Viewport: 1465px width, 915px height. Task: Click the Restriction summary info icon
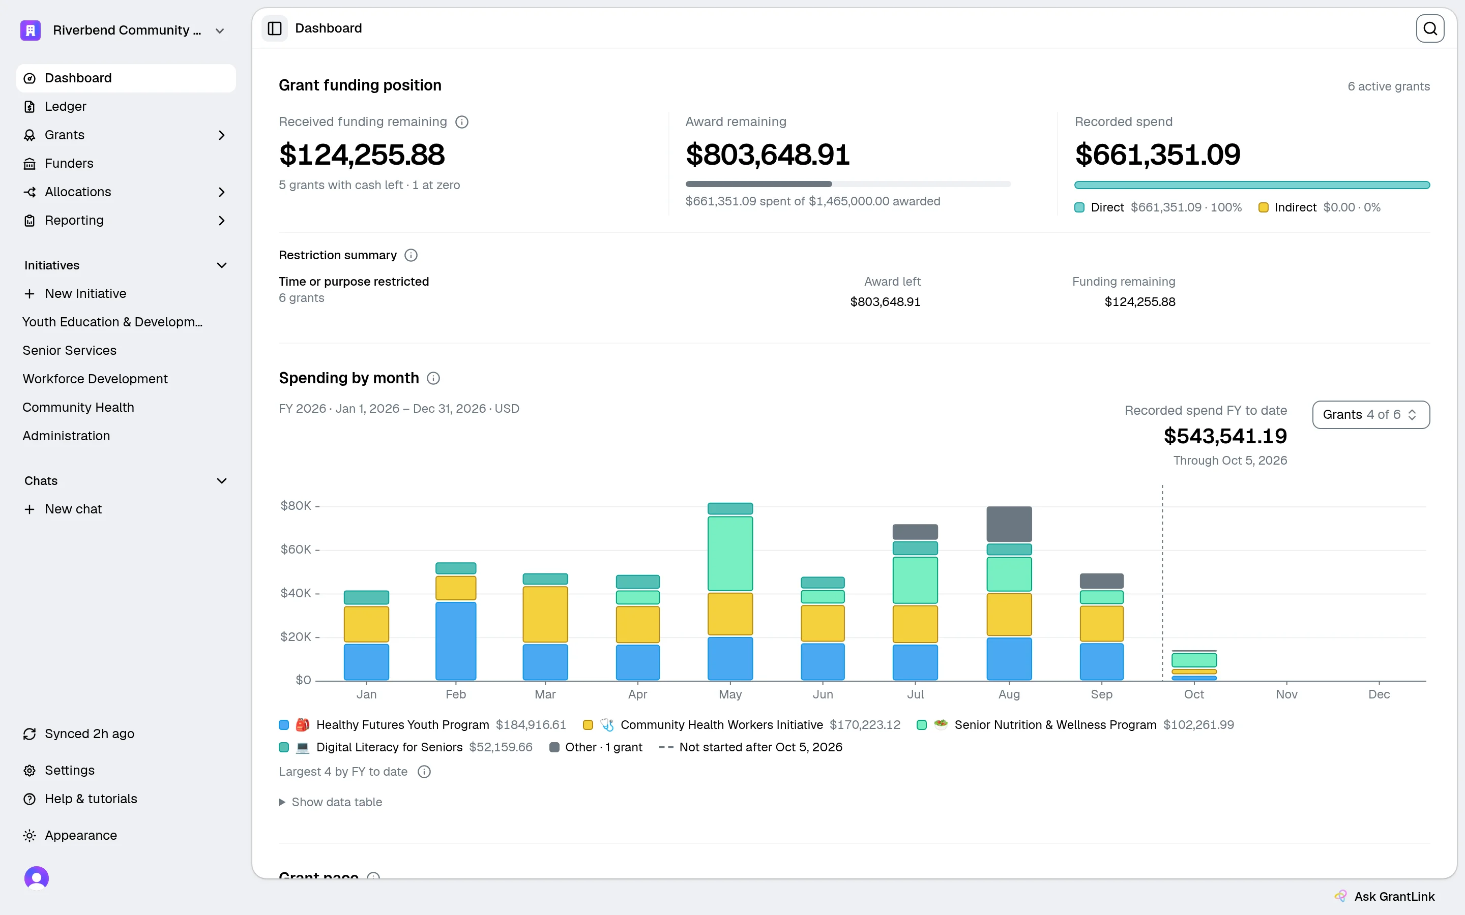coord(411,255)
